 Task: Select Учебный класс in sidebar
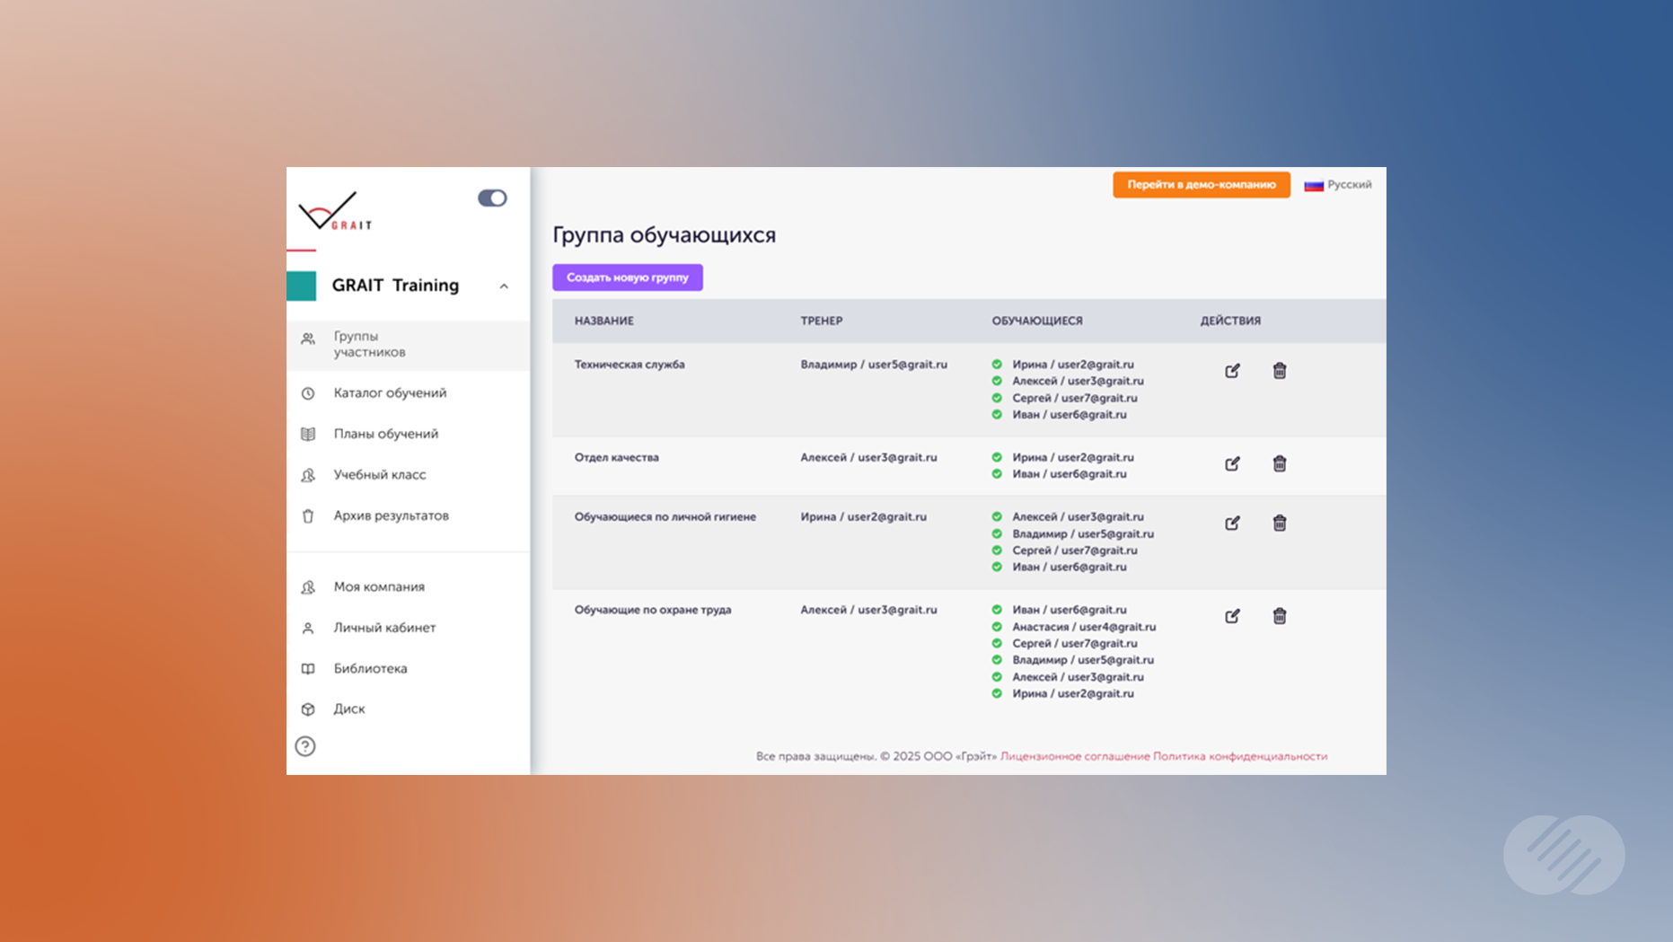click(379, 475)
